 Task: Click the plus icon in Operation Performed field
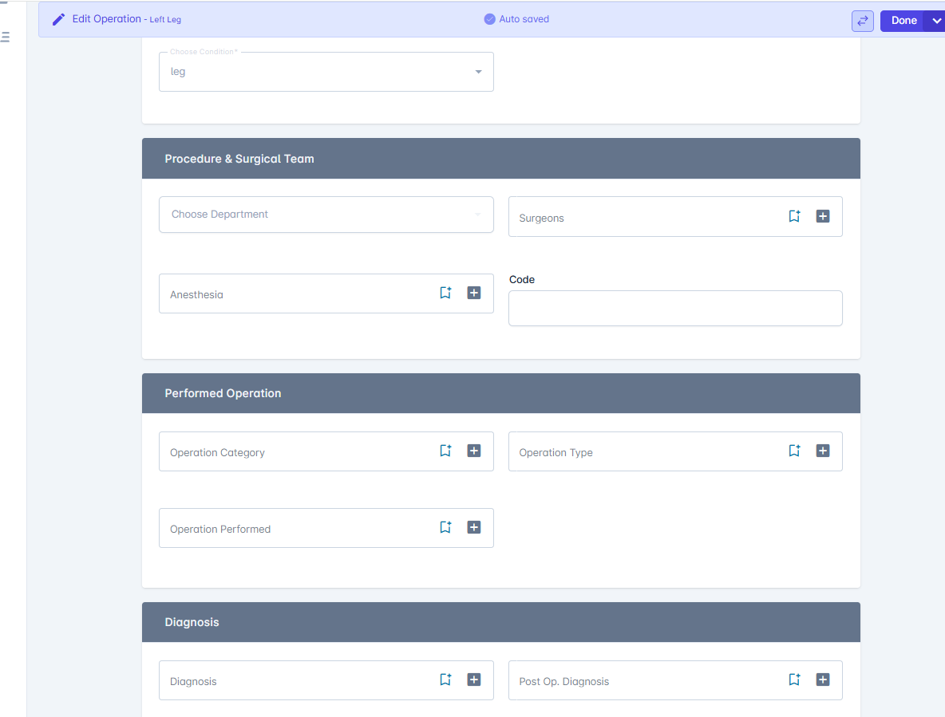474,526
